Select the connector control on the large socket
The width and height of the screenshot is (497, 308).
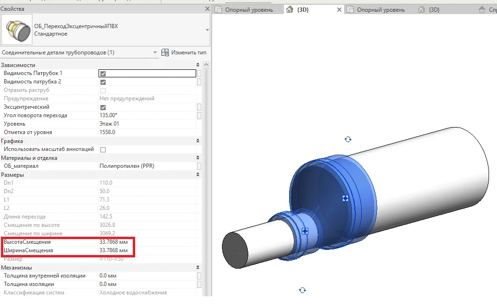pyautogui.click(x=345, y=198)
